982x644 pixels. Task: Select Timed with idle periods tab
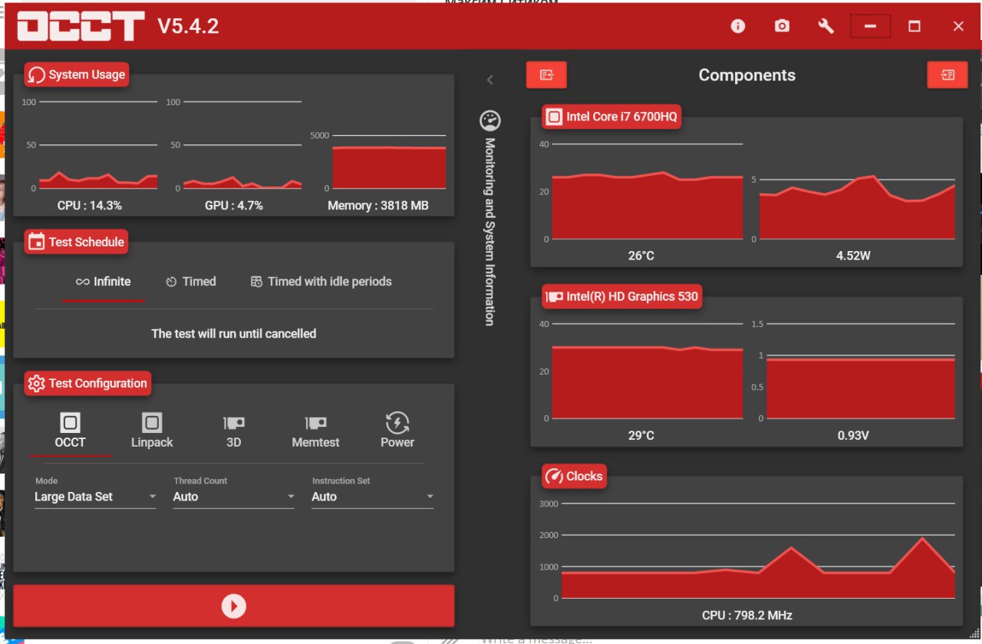point(321,282)
